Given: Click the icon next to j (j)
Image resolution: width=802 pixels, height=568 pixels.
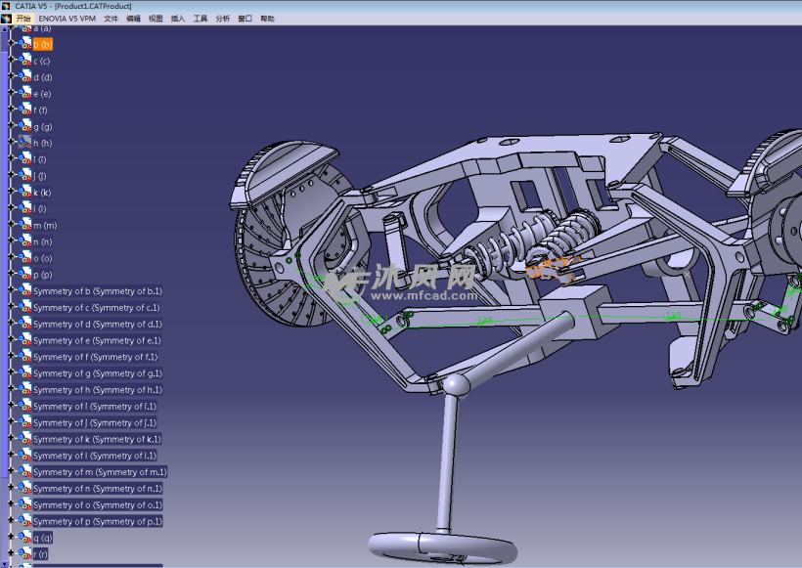Looking at the screenshot, I should (25, 175).
